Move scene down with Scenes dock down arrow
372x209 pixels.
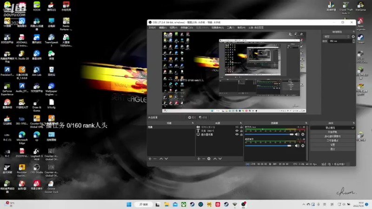coord(166,158)
